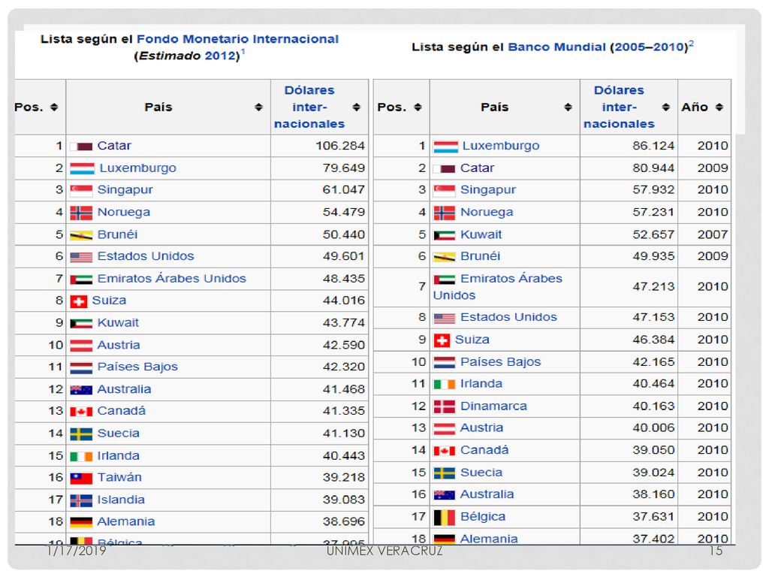Open the Fondo Monetario Internacional link

(237, 39)
